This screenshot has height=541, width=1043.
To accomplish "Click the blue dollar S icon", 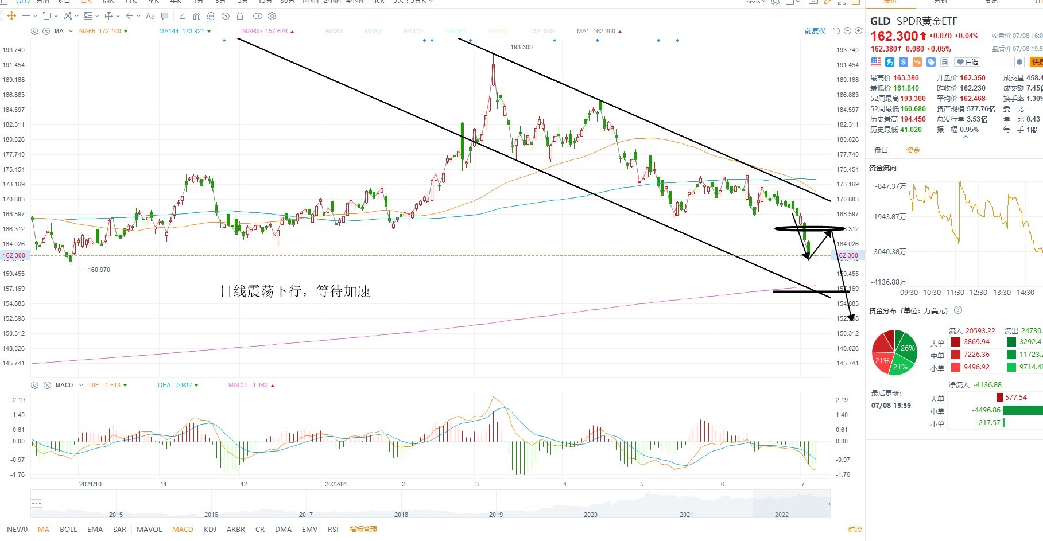I will click(x=904, y=62).
